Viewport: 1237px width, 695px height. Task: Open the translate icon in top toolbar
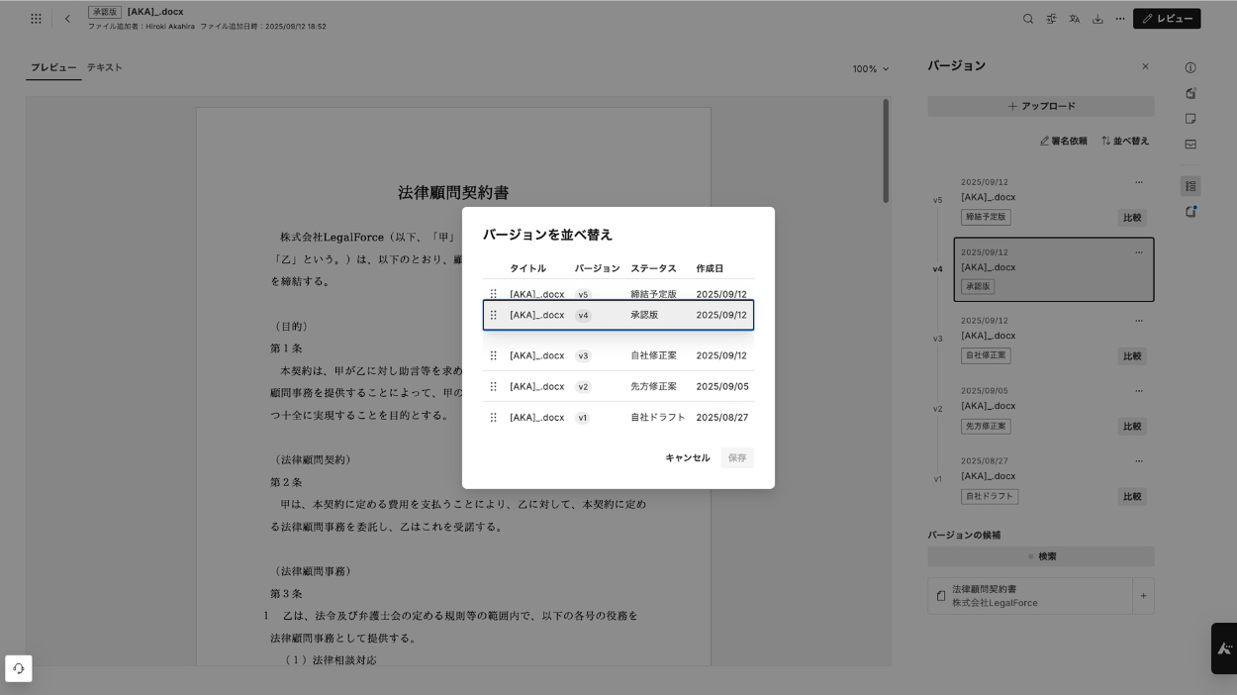tap(1074, 19)
